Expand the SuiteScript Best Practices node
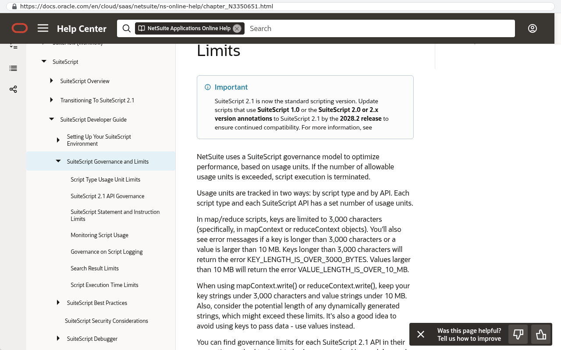Screen dimensions: 561x350 click(x=58, y=303)
